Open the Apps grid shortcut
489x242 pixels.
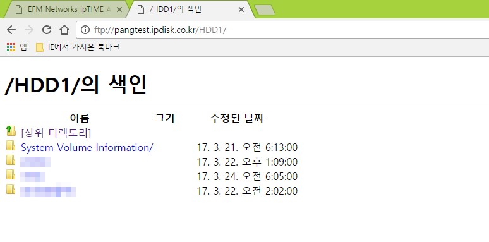pos(11,47)
